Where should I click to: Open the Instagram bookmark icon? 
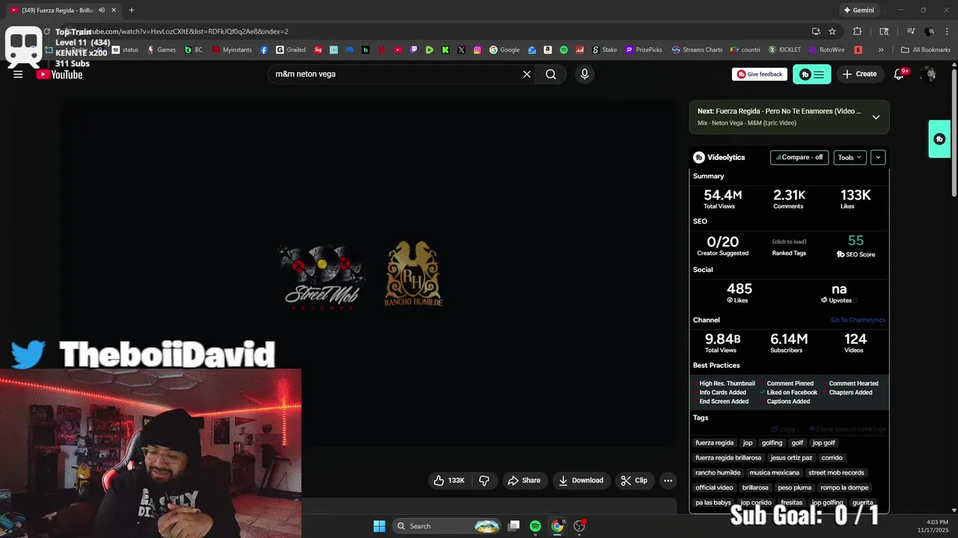click(x=477, y=50)
